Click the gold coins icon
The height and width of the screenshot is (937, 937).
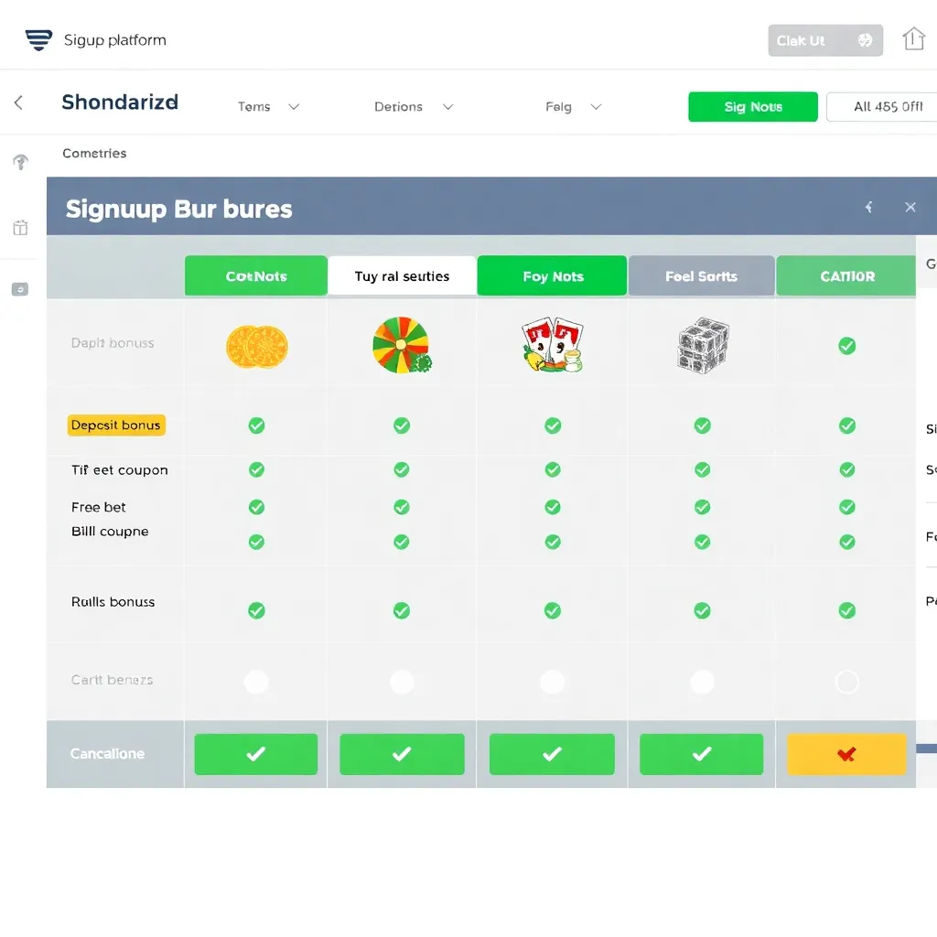(x=256, y=348)
